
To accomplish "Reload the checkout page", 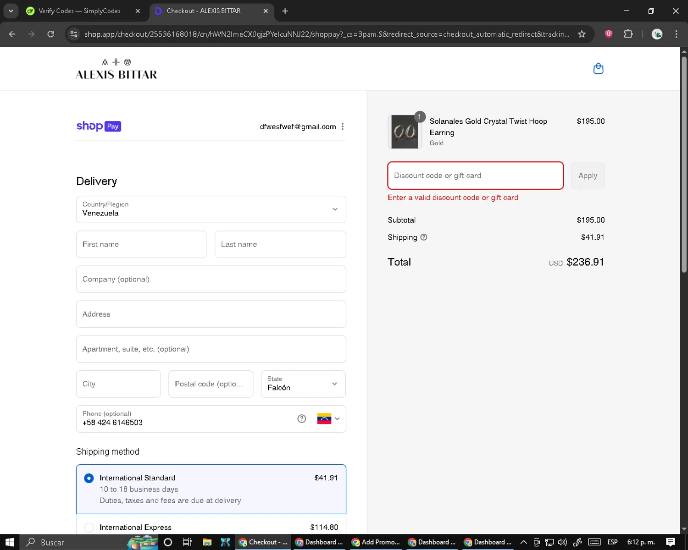I will pos(51,34).
